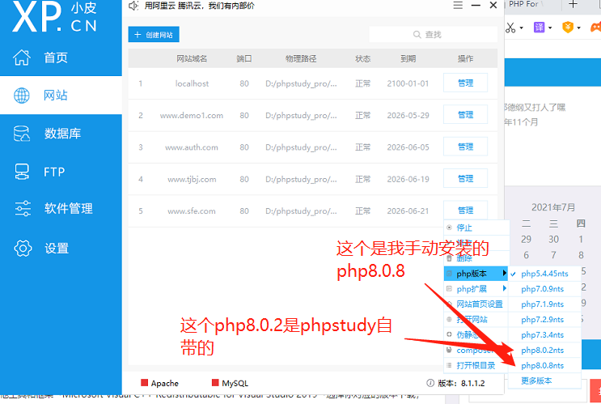The image size is (601, 404).
Task: Click 管理 button for www.demo1.com row
Action: point(465,115)
